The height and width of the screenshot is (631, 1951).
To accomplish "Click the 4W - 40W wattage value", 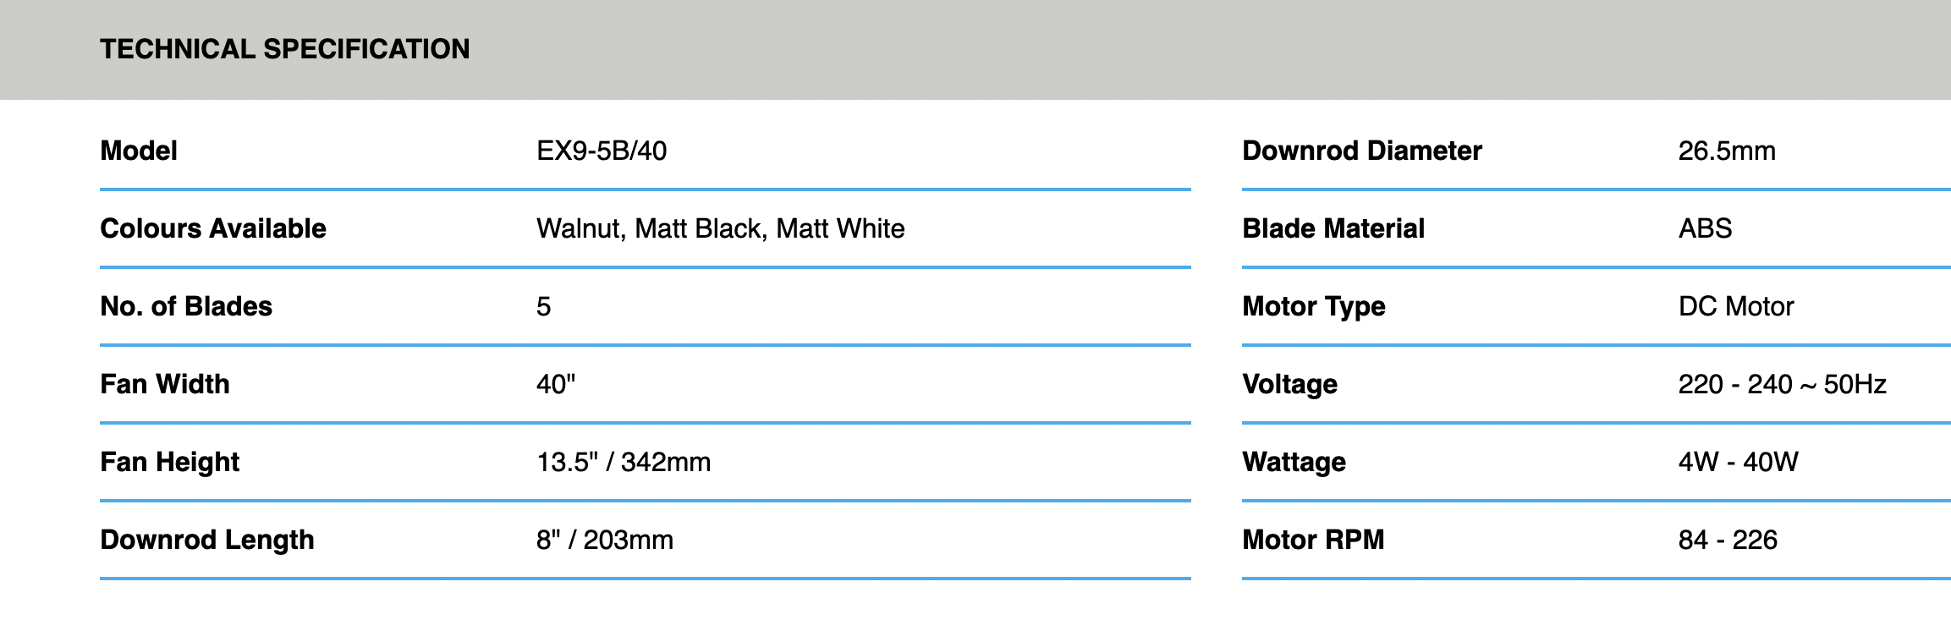I will [1739, 463].
